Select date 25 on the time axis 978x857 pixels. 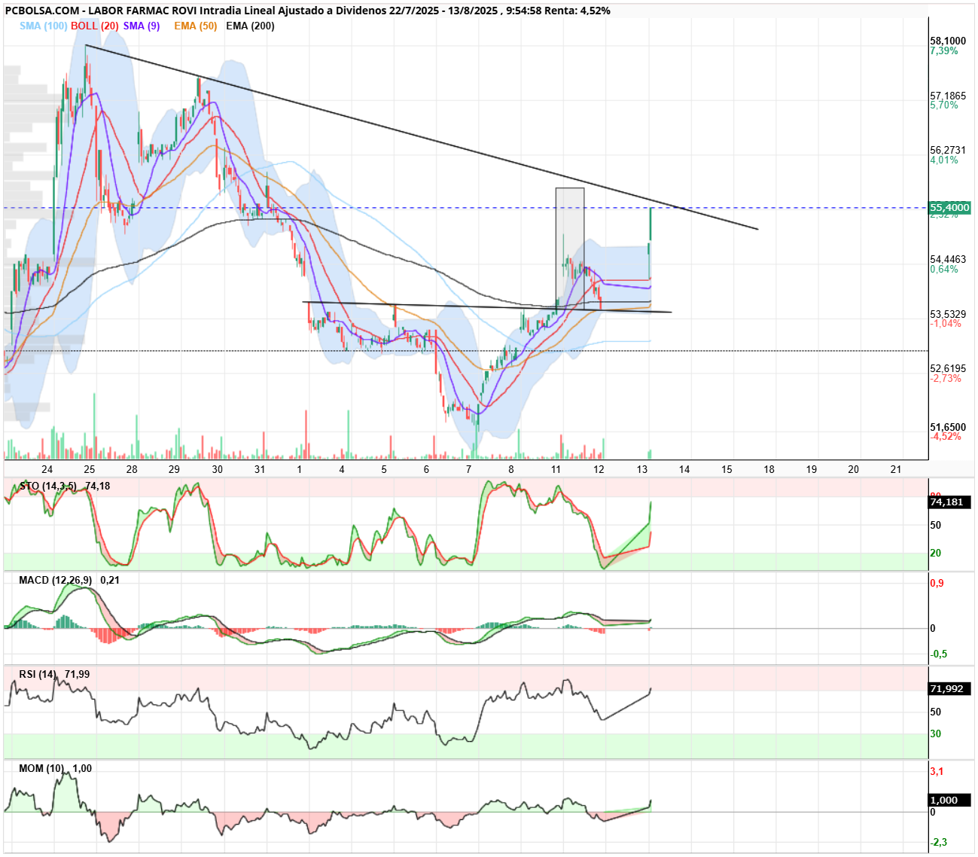pos(90,469)
